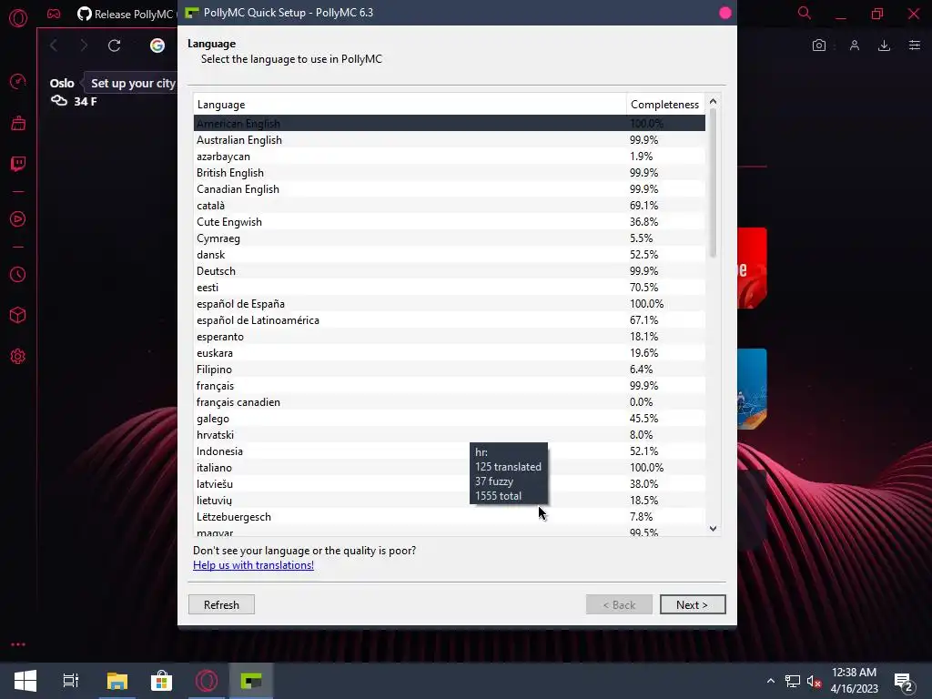Click the Opera search tabs magnifier icon
Image resolution: width=932 pixels, height=699 pixels.
click(805, 13)
